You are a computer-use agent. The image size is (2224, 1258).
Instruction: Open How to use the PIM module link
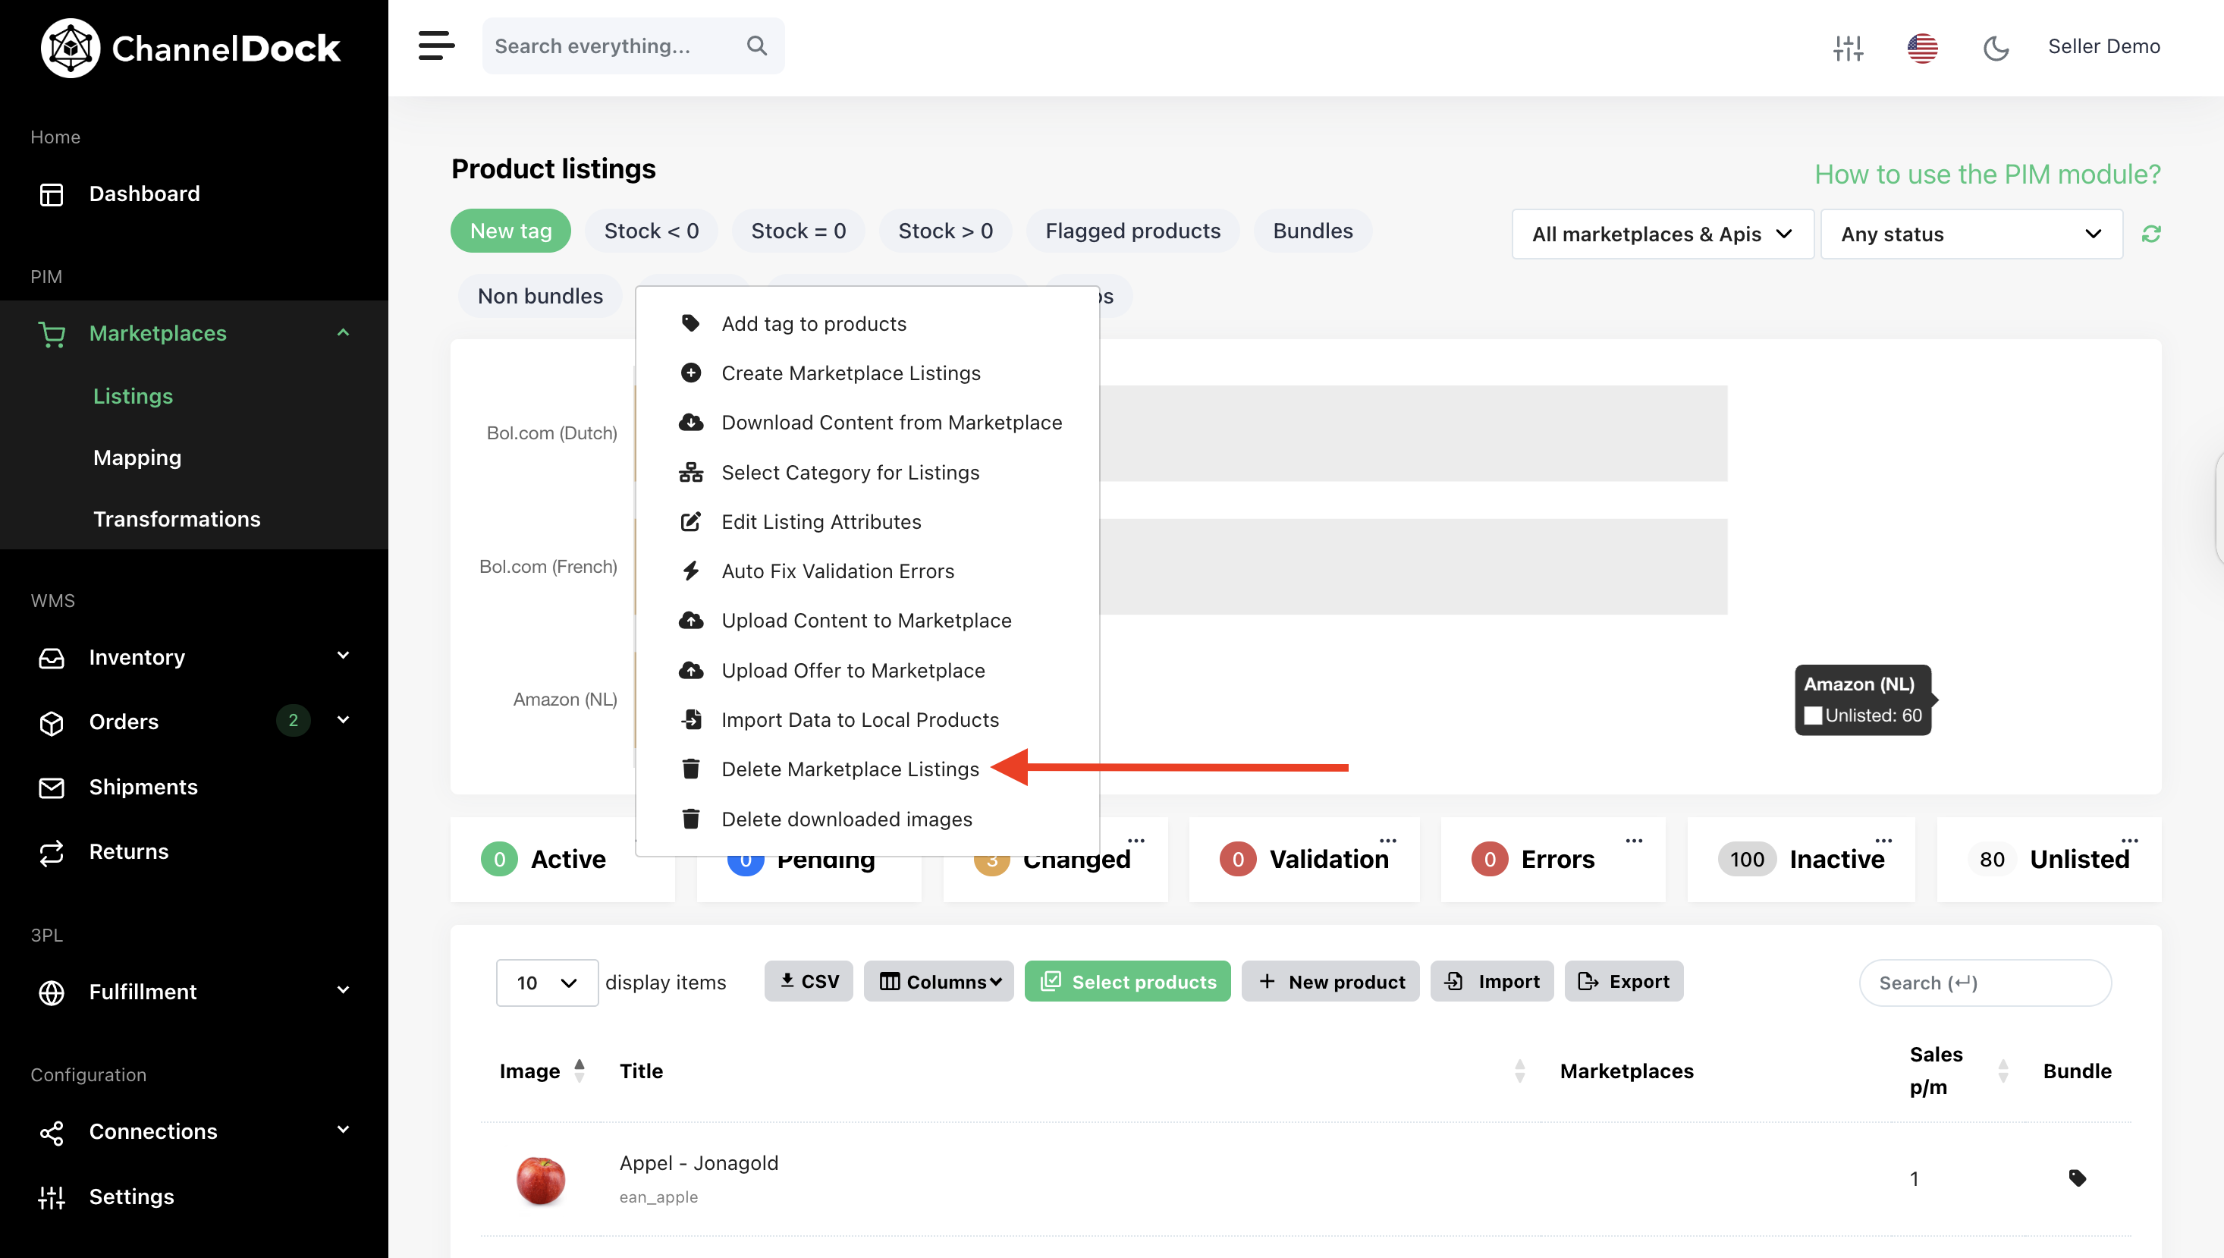click(x=1987, y=175)
